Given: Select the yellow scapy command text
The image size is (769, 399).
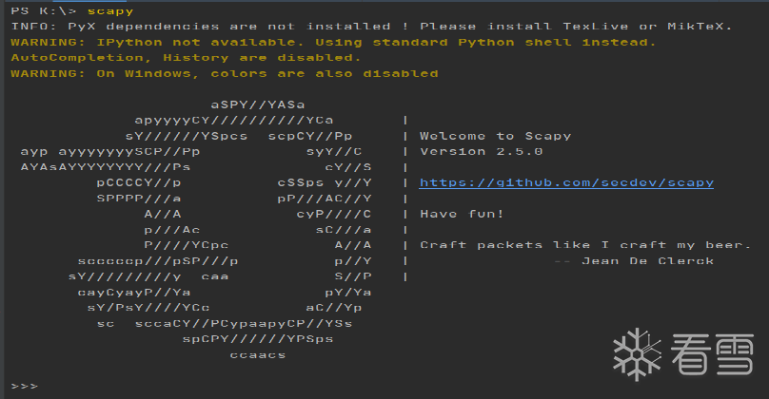Looking at the screenshot, I should click(x=109, y=10).
